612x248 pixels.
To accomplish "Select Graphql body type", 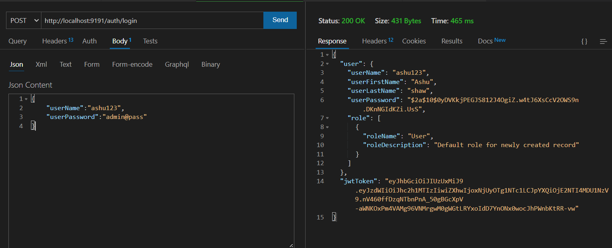I will [177, 64].
